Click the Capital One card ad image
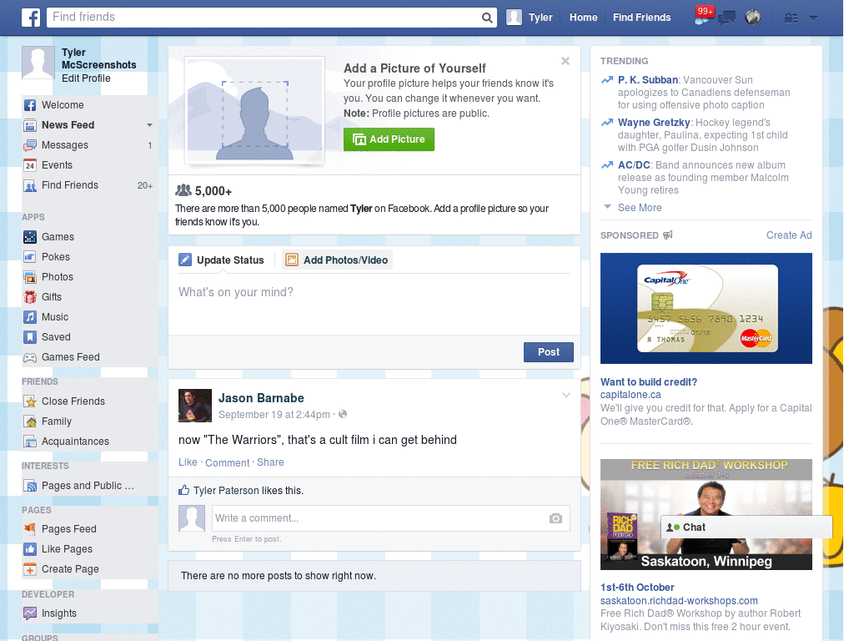The height and width of the screenshot is (641, 854). coord(706,309)
